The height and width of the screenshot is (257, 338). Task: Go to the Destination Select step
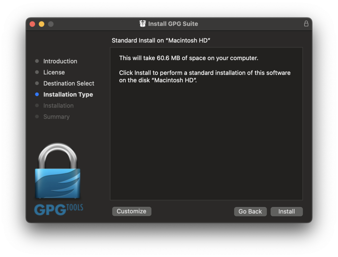[x=69, y=84]
